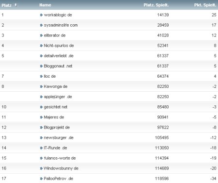
Task: Select points value 8 for Nicht-spurlos
Action: (215, 46)
